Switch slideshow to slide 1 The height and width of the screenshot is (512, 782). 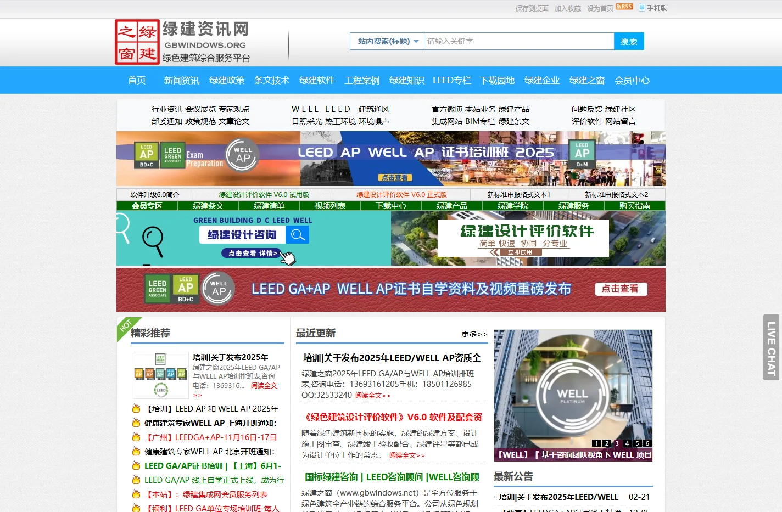click(596, 443)
